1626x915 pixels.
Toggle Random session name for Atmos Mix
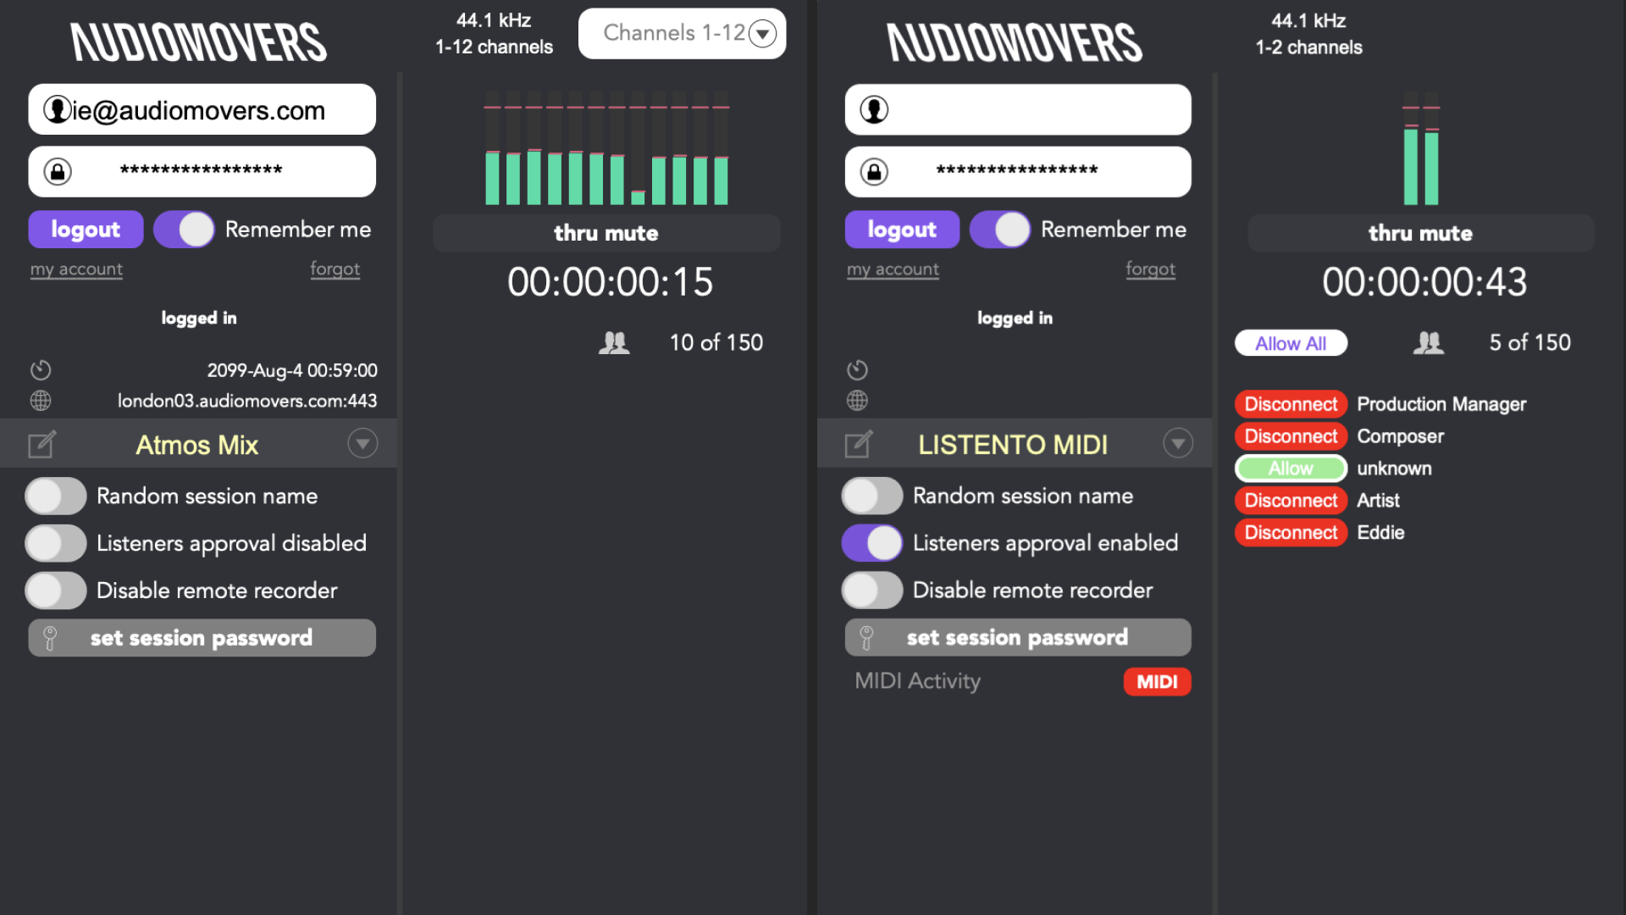point(56,496)
